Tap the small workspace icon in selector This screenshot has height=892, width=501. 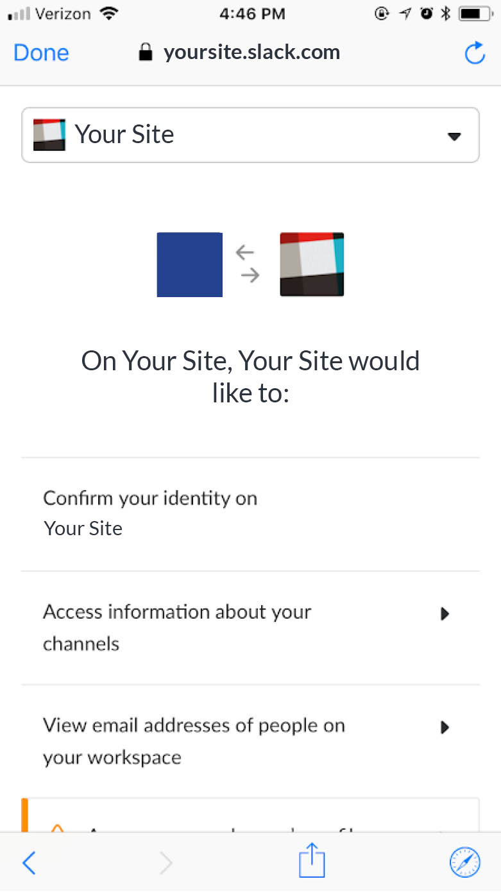click(x=49, y=135)
